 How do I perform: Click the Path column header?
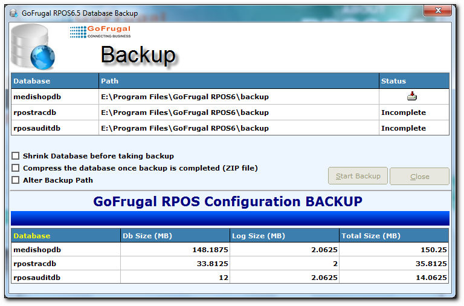pos(239,81)
